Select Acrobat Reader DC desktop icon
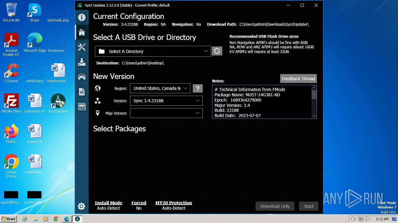398x223 pixels. 11,45
